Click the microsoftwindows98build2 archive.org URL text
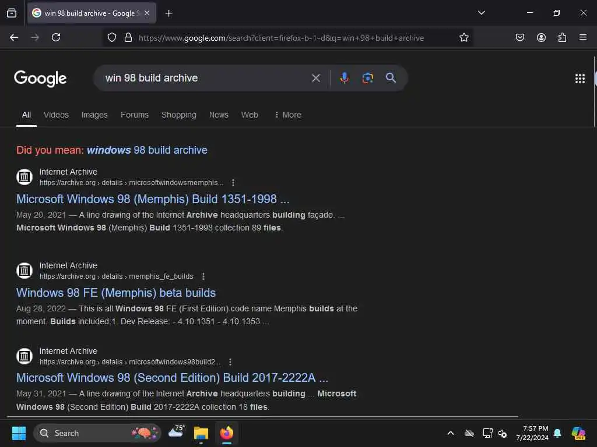This screenshot has height=447, width=597. pos(130,362)
